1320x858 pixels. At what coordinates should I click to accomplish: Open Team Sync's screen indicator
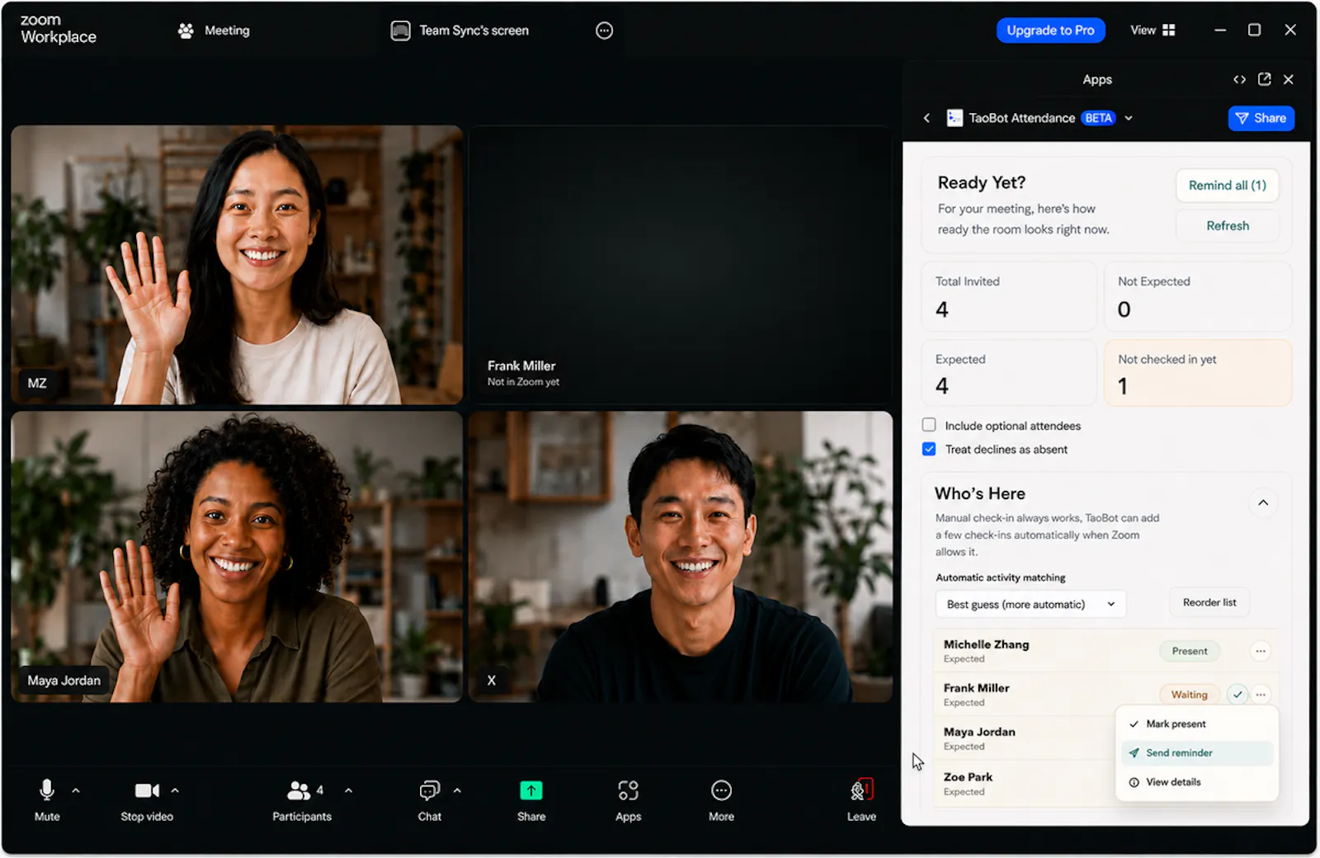pos(460,31)
